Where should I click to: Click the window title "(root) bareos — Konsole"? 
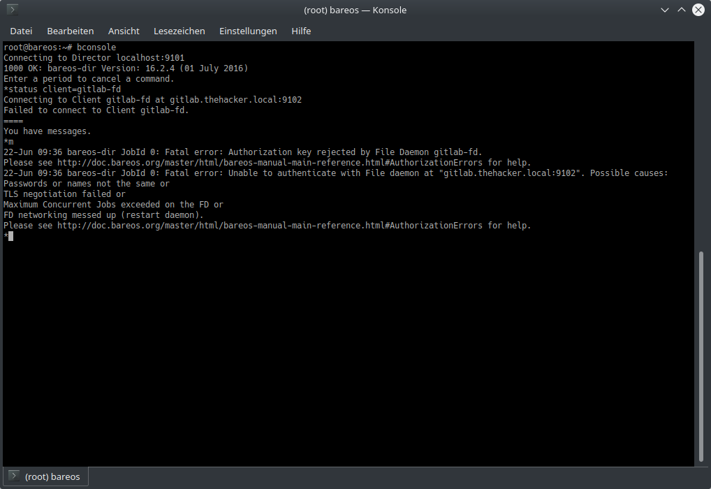pyautogui.click(x=355, y=10)
